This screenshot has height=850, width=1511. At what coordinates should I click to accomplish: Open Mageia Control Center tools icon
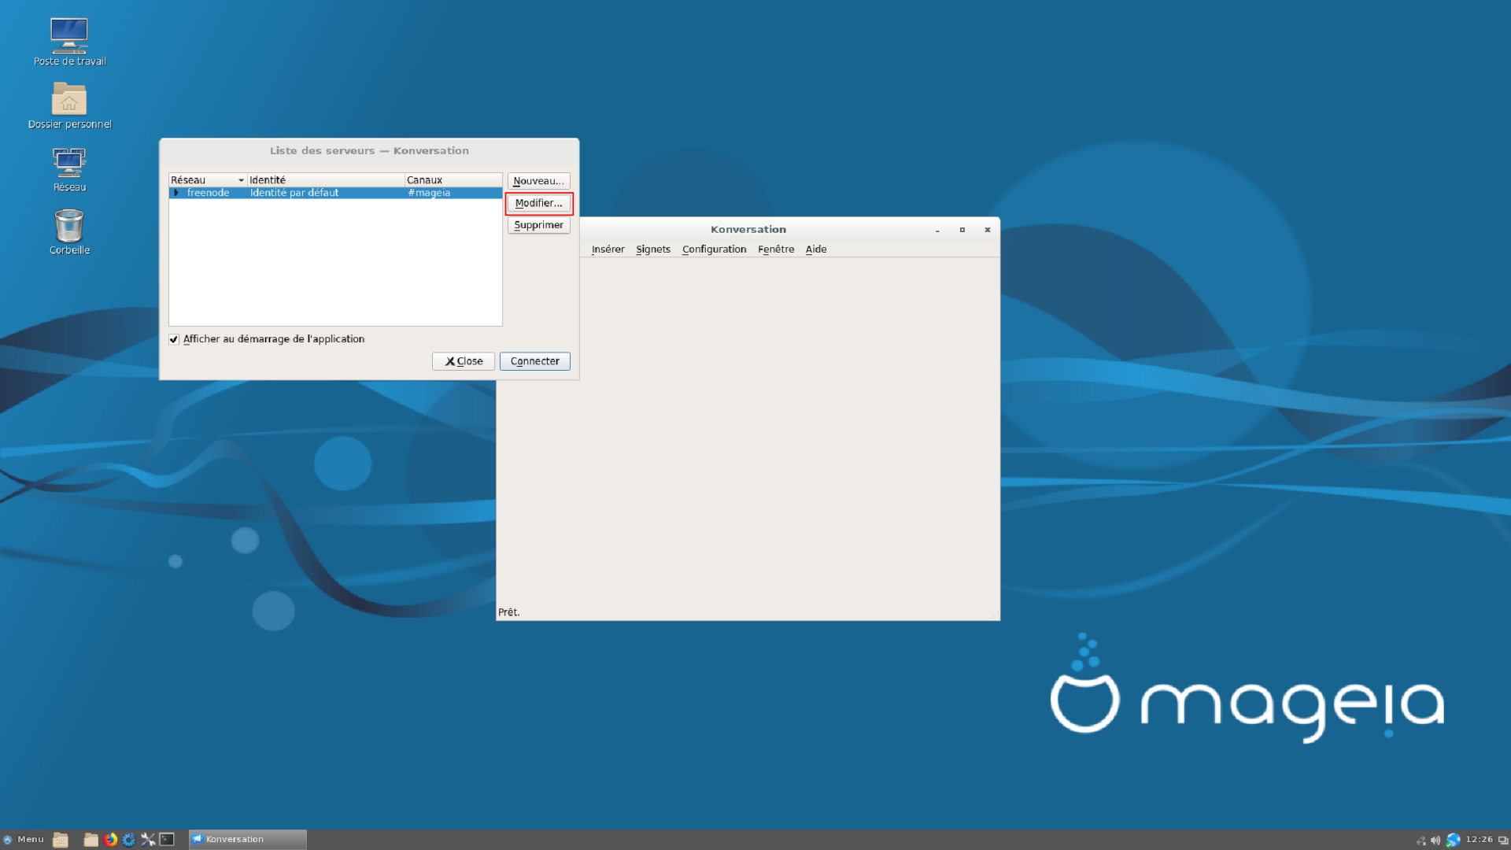(x=148, y=840)
